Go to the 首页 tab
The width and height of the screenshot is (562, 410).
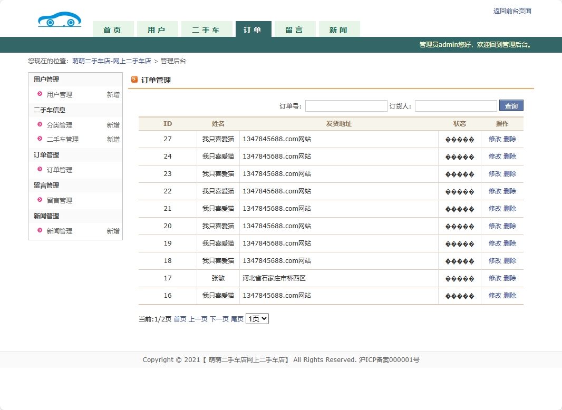(112, 30)
